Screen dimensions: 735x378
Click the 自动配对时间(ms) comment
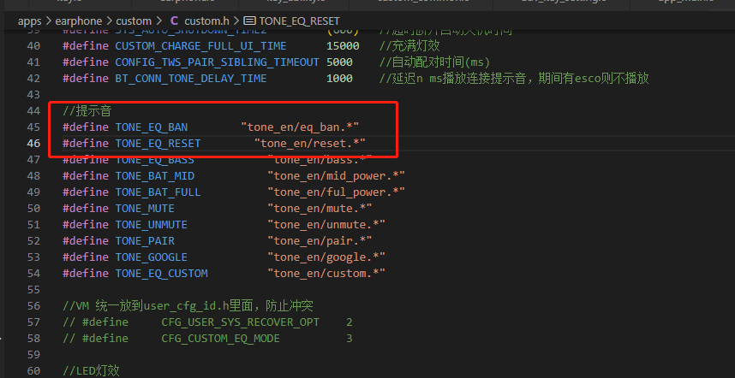click(434, 62)
